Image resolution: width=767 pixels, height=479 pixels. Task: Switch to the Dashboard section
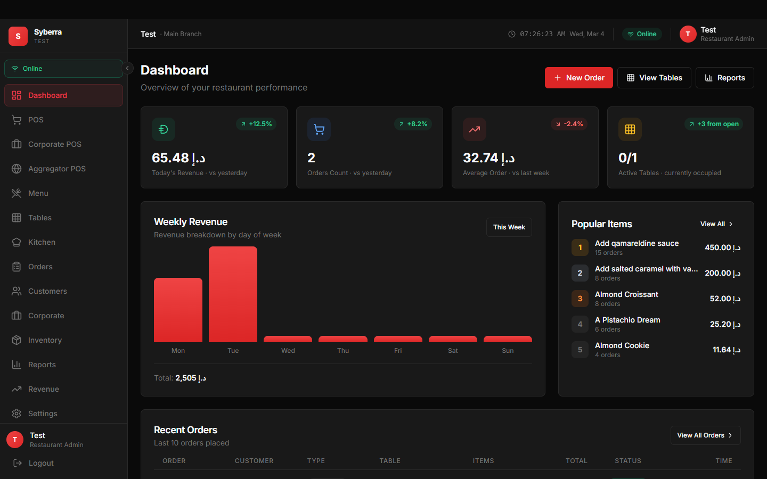coord(47,95)
